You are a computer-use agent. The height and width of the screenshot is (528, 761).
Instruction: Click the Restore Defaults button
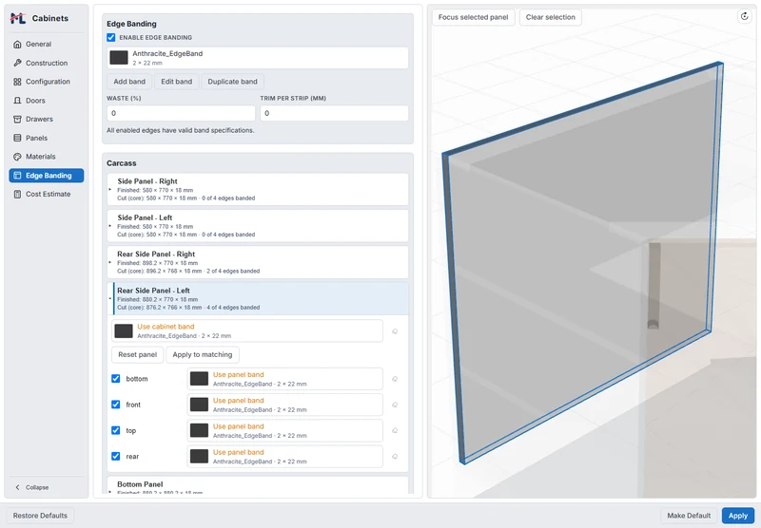(x=40, y=516)
